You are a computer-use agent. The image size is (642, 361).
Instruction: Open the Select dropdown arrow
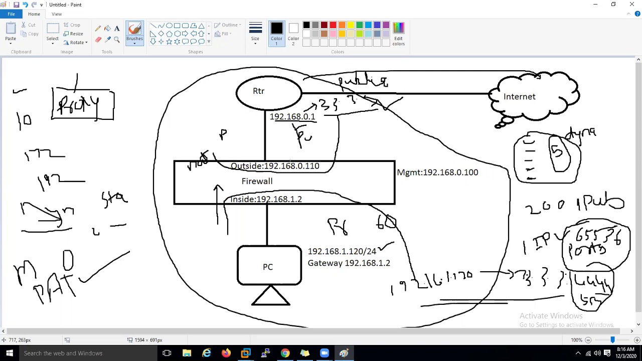53,44
